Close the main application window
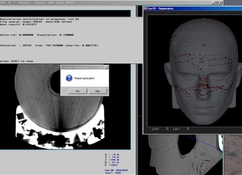 [x=221, y=2]
